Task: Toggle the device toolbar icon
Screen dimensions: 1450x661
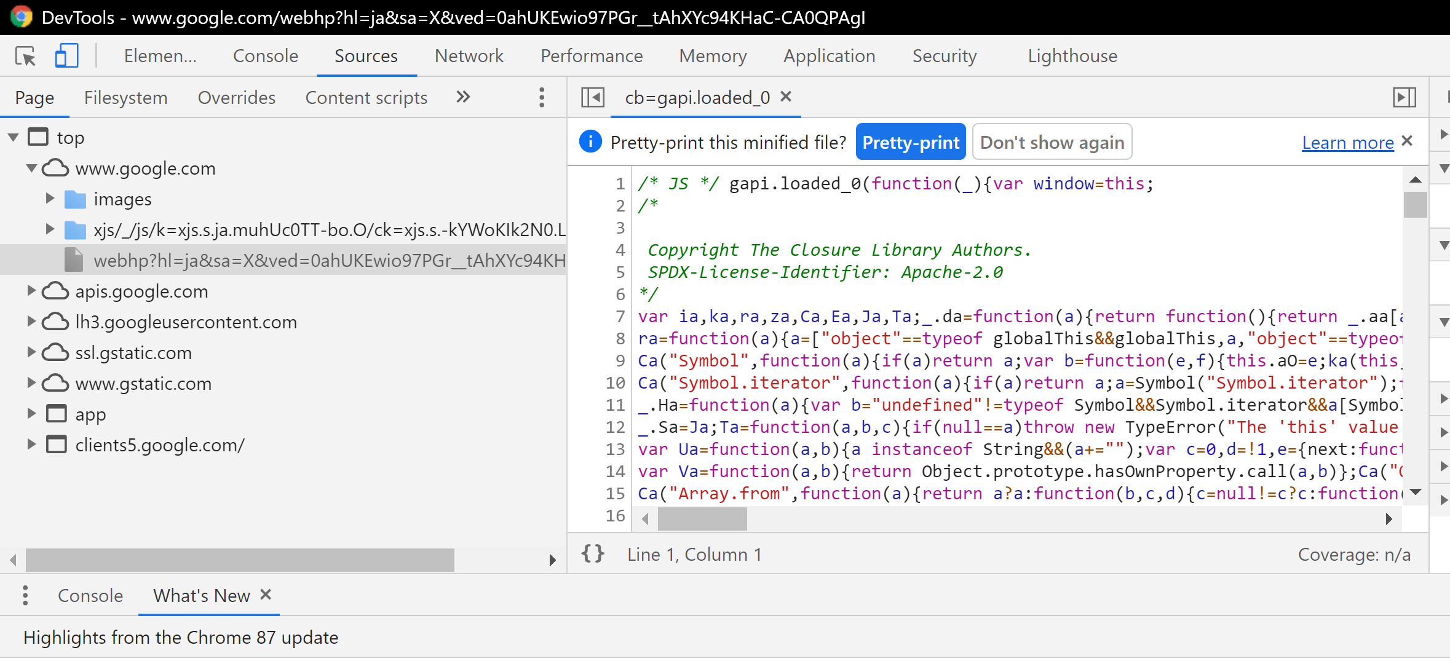Action: point(66,56)
